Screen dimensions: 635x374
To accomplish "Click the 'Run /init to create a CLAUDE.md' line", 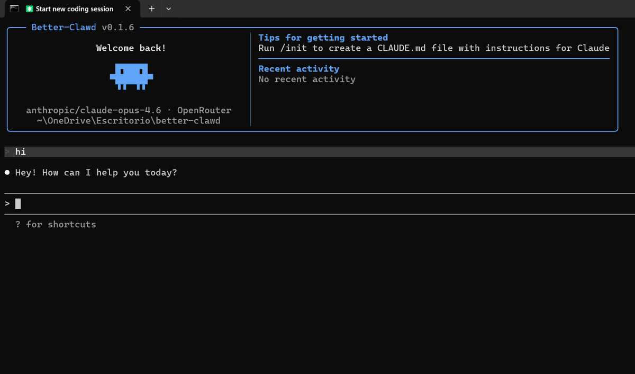I will coord(434,48).
